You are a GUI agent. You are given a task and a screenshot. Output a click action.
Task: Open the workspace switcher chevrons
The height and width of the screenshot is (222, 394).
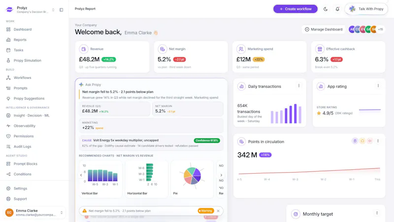click(x=53, y=10)
